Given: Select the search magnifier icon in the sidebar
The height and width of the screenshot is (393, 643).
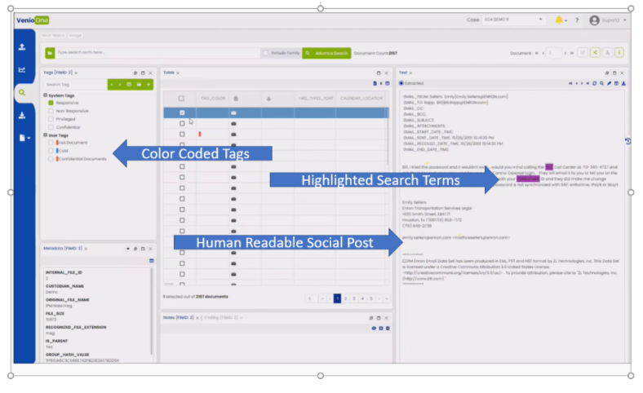Looking at the screenshot, I should click(22, 93).
